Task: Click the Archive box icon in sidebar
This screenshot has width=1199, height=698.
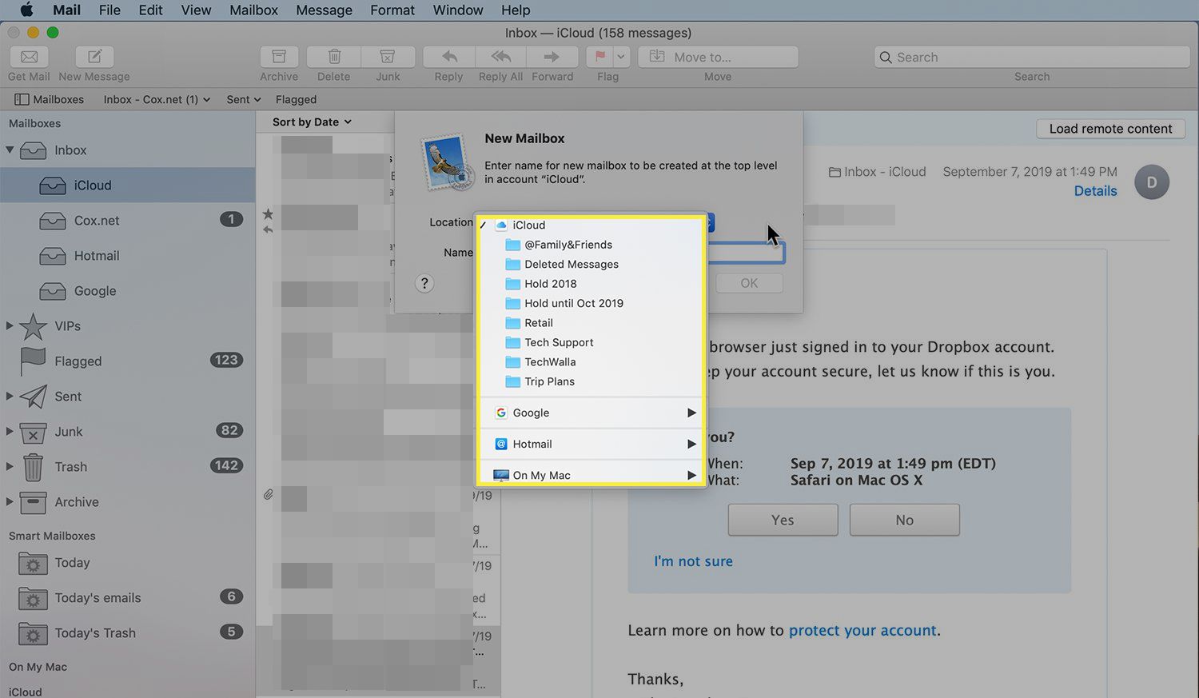Action: (x=33, y=502)
